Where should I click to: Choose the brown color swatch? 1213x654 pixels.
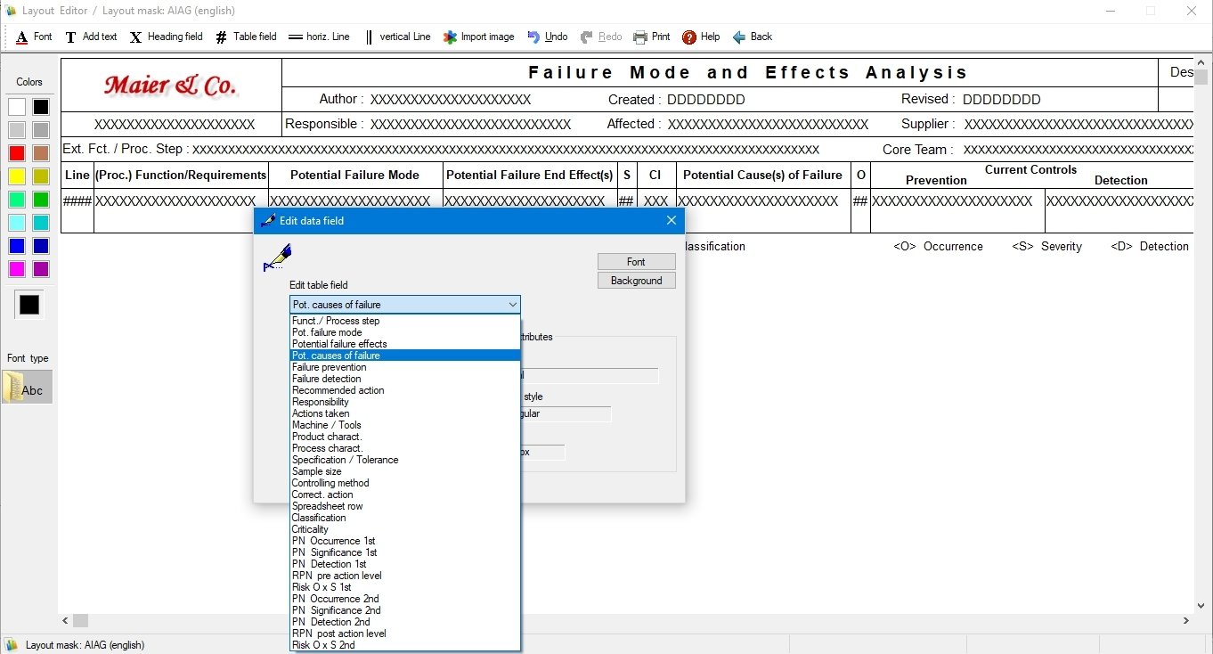coord(41,153)
